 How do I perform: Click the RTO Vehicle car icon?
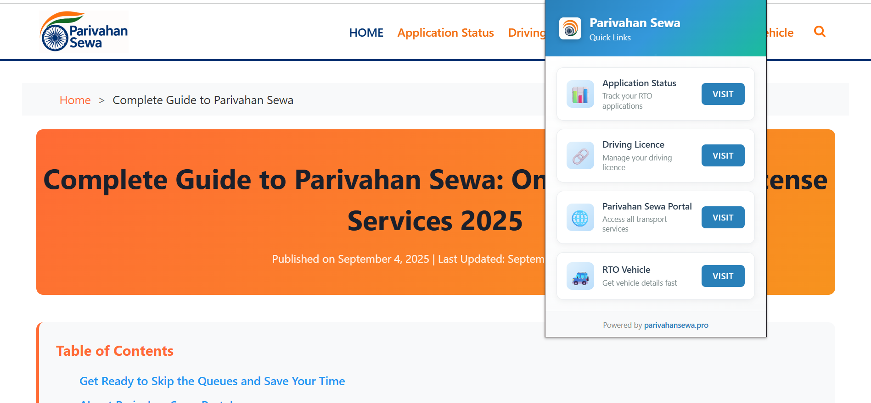[580, 276]
